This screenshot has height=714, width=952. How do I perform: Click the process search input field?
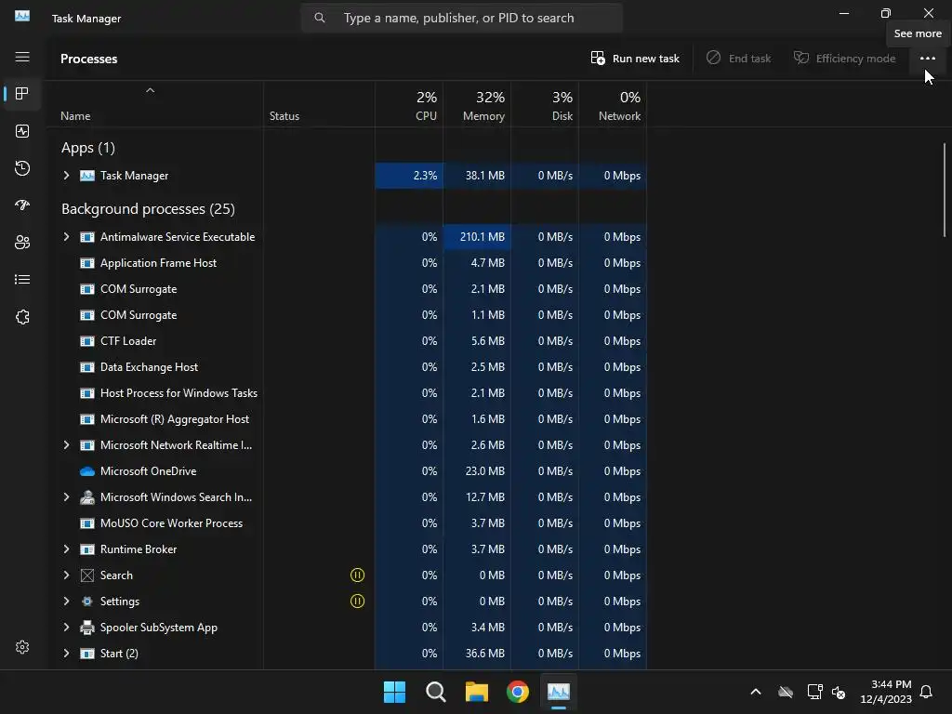[461, 19]
